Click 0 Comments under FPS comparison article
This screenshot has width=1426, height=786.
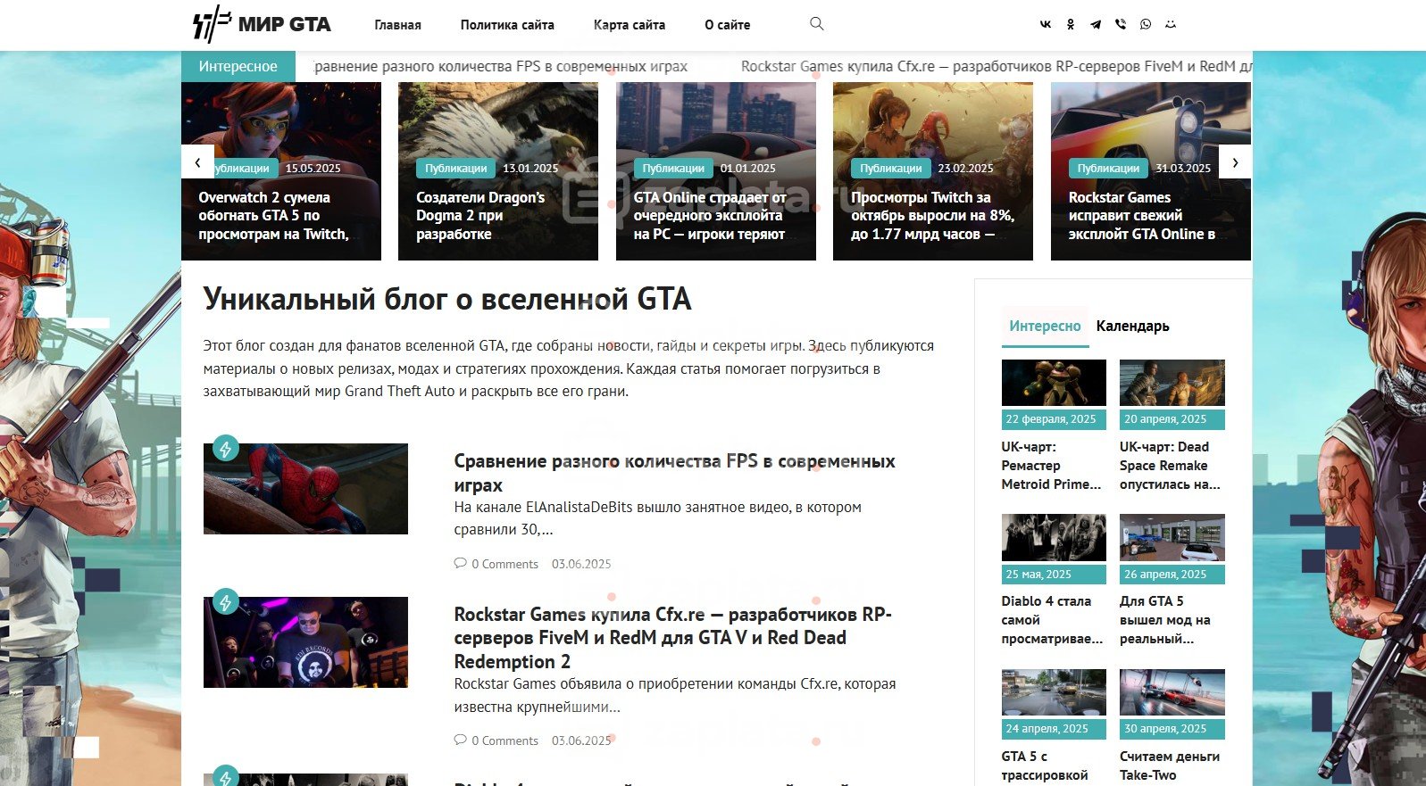[505, 564]
